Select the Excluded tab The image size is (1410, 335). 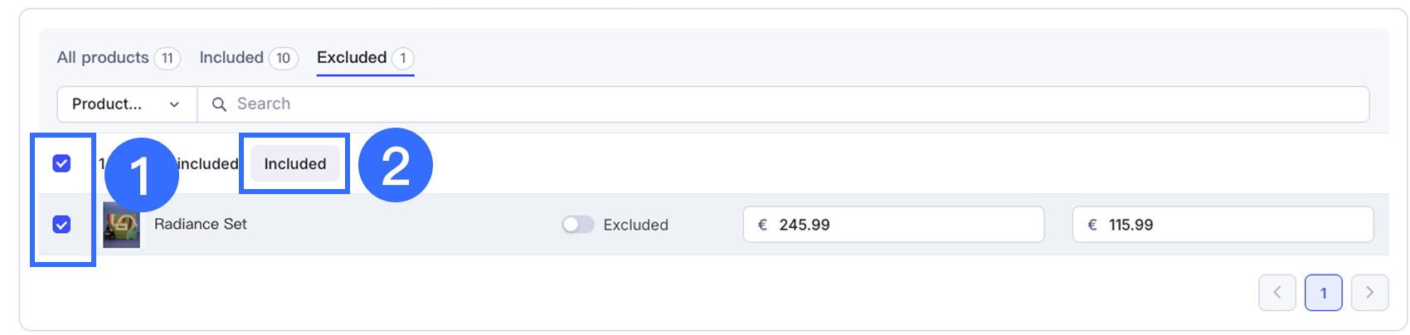[x=352, y=58]
